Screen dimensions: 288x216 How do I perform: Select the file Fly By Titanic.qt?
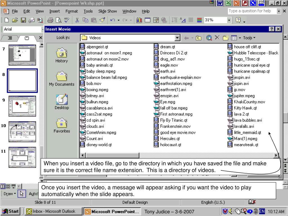[171, 120]
